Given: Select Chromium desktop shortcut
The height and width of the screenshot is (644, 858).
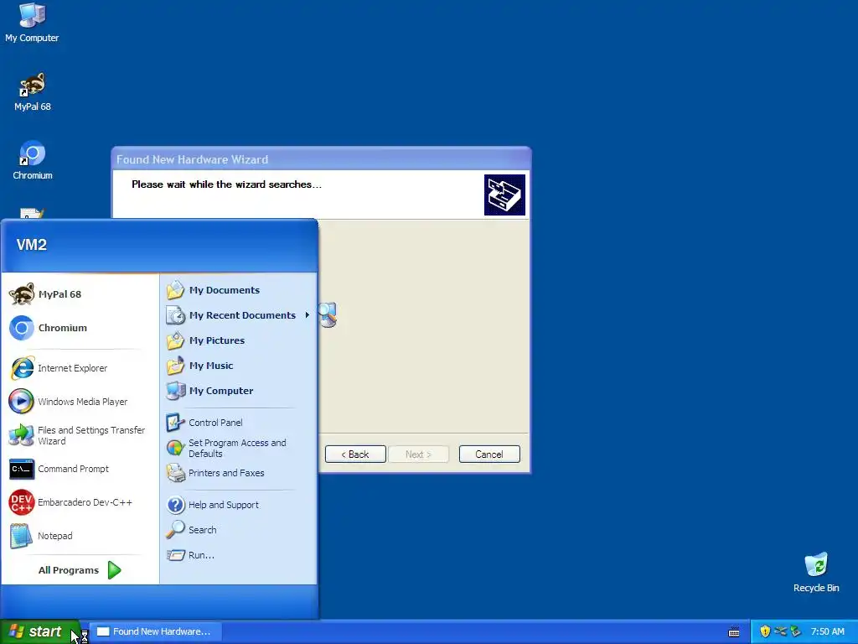Looking at the screenshot, I should click(x=33, y=160).
